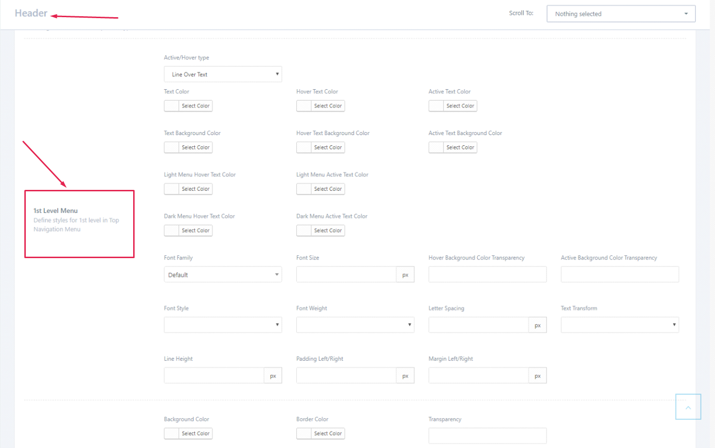715x448 pixels.
Task: Open the Text Transform dropdown
Action: (619, 325)
